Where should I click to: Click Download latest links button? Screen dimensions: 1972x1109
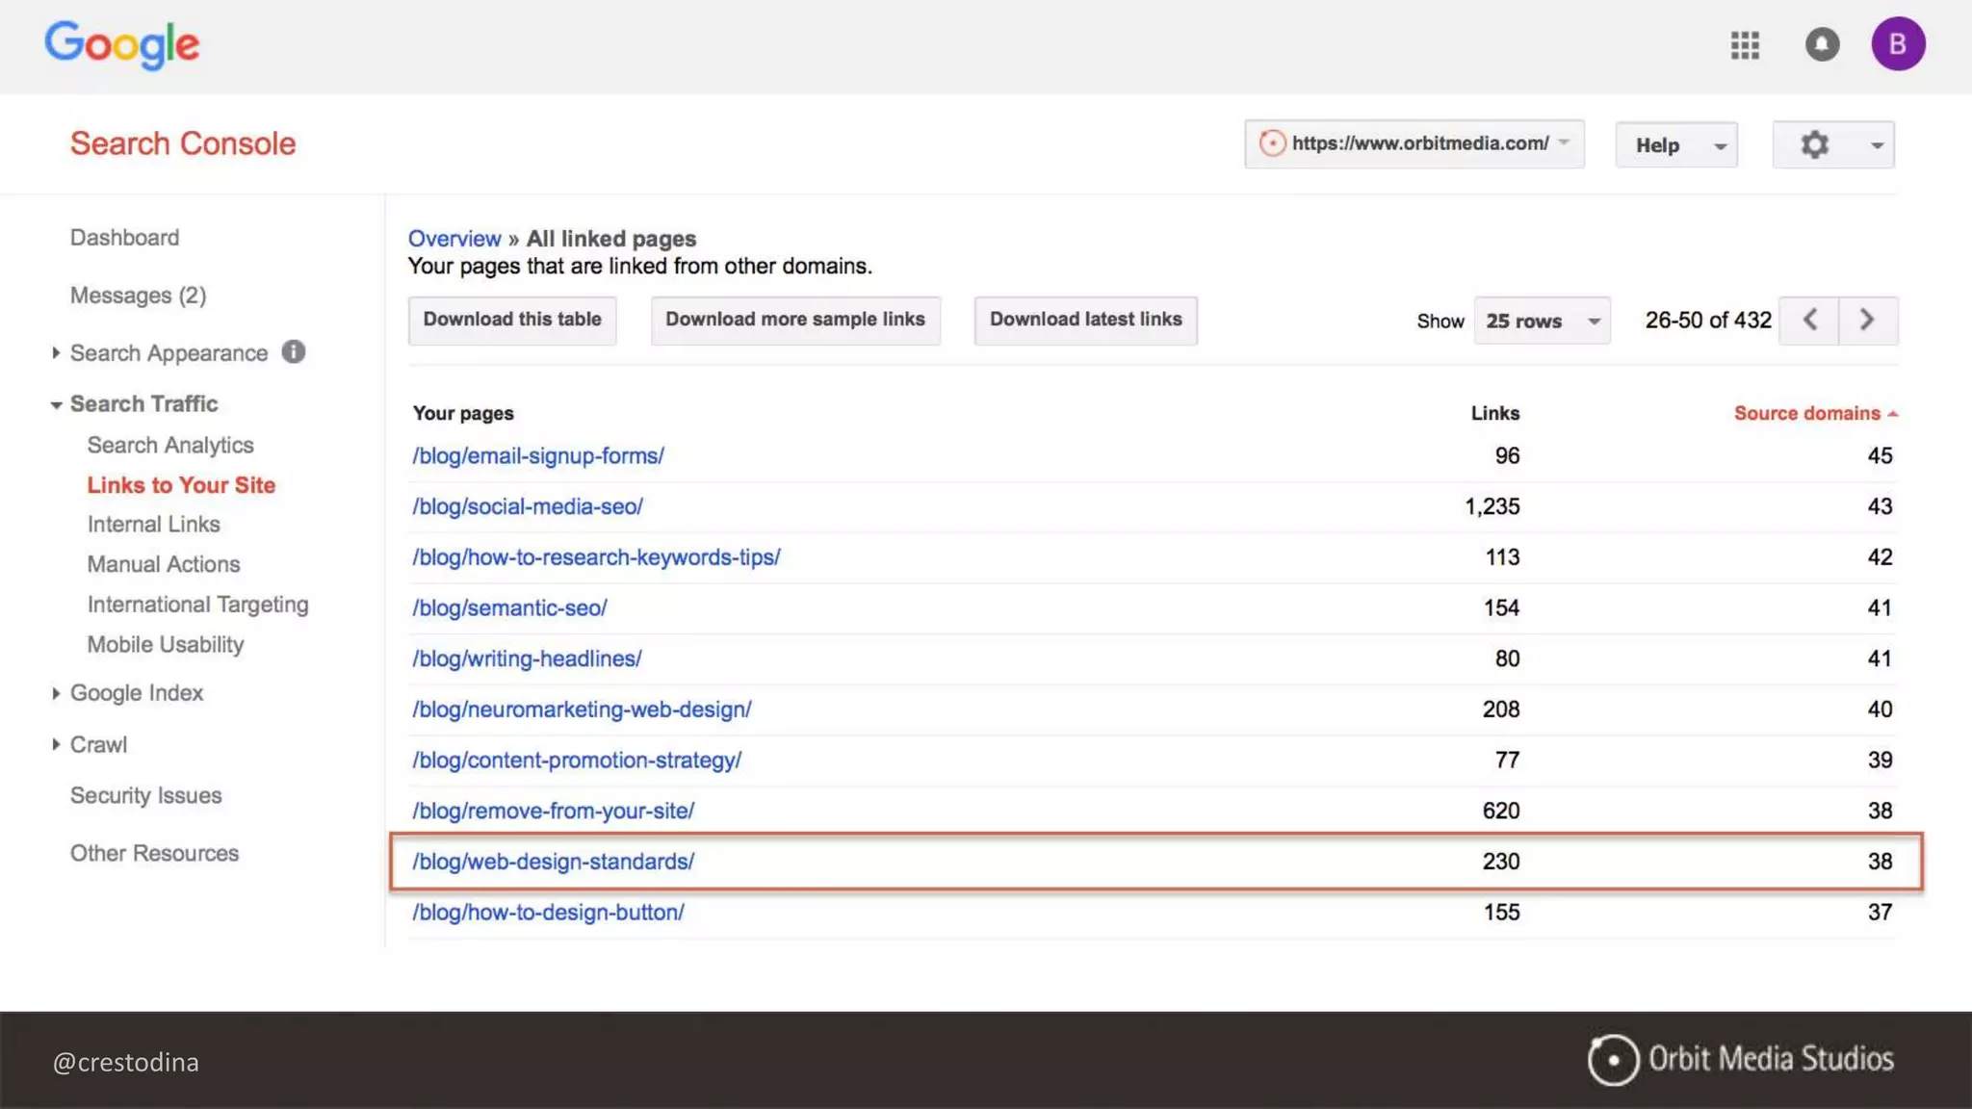1085,321
